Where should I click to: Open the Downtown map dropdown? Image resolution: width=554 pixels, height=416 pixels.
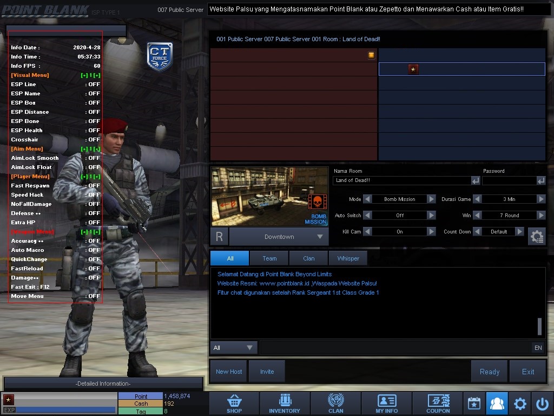click(279, 237)
